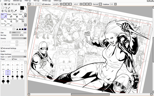Show the RGB slider panel
The image size is (154, 96).
coord(6,4)
